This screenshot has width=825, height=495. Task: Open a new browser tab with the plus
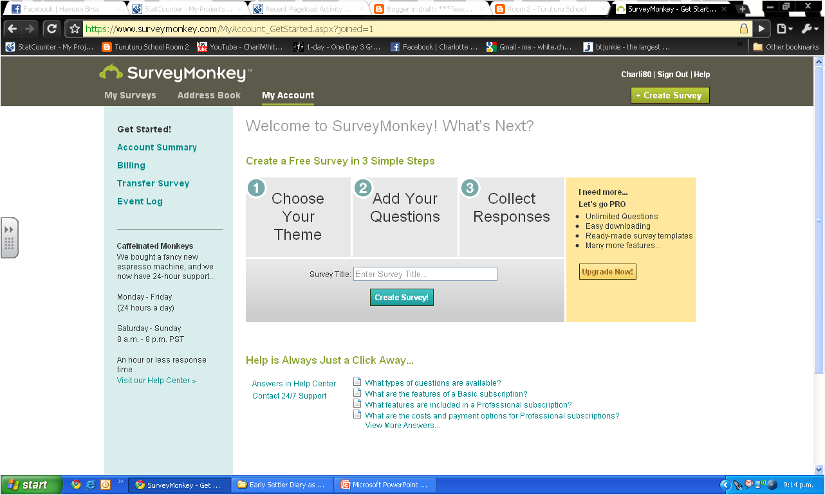pos(742,9)
